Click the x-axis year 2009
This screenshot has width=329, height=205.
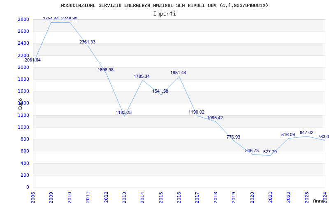[x=51, y=197]
